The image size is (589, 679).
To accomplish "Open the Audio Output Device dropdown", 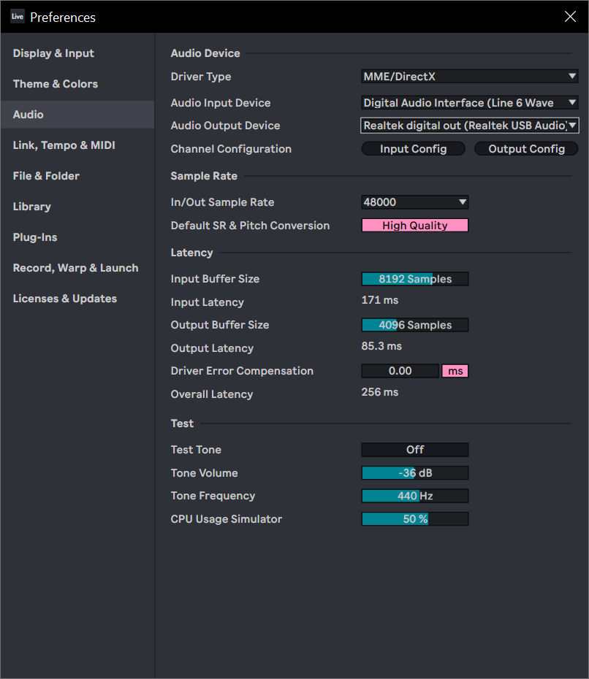I will click(470, 126).
